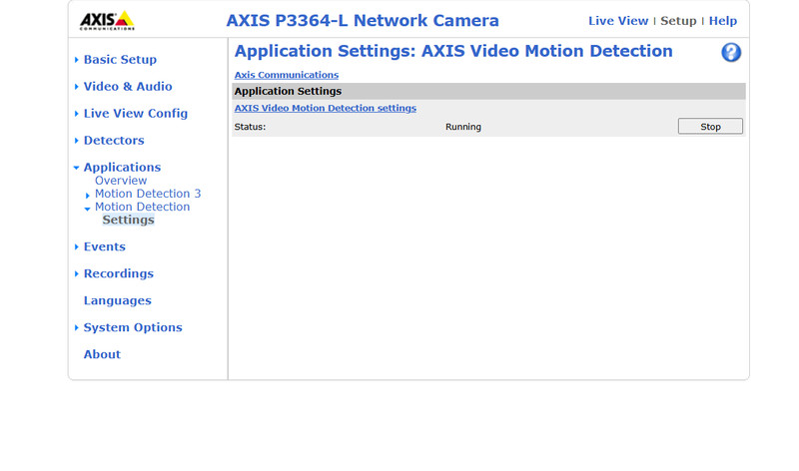799x471 pixels.
Task: Open Video & Audio menu
Action: [128, 87]
